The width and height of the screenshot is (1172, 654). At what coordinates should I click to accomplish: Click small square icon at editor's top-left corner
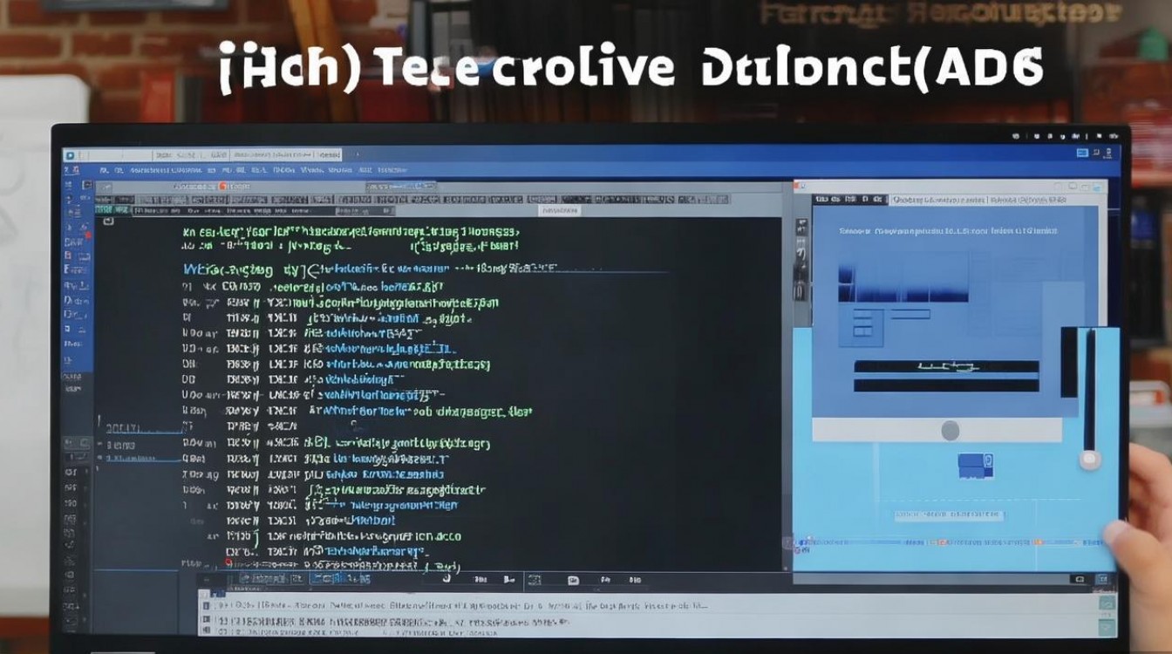pyautogui.click(x=109, y=221)
